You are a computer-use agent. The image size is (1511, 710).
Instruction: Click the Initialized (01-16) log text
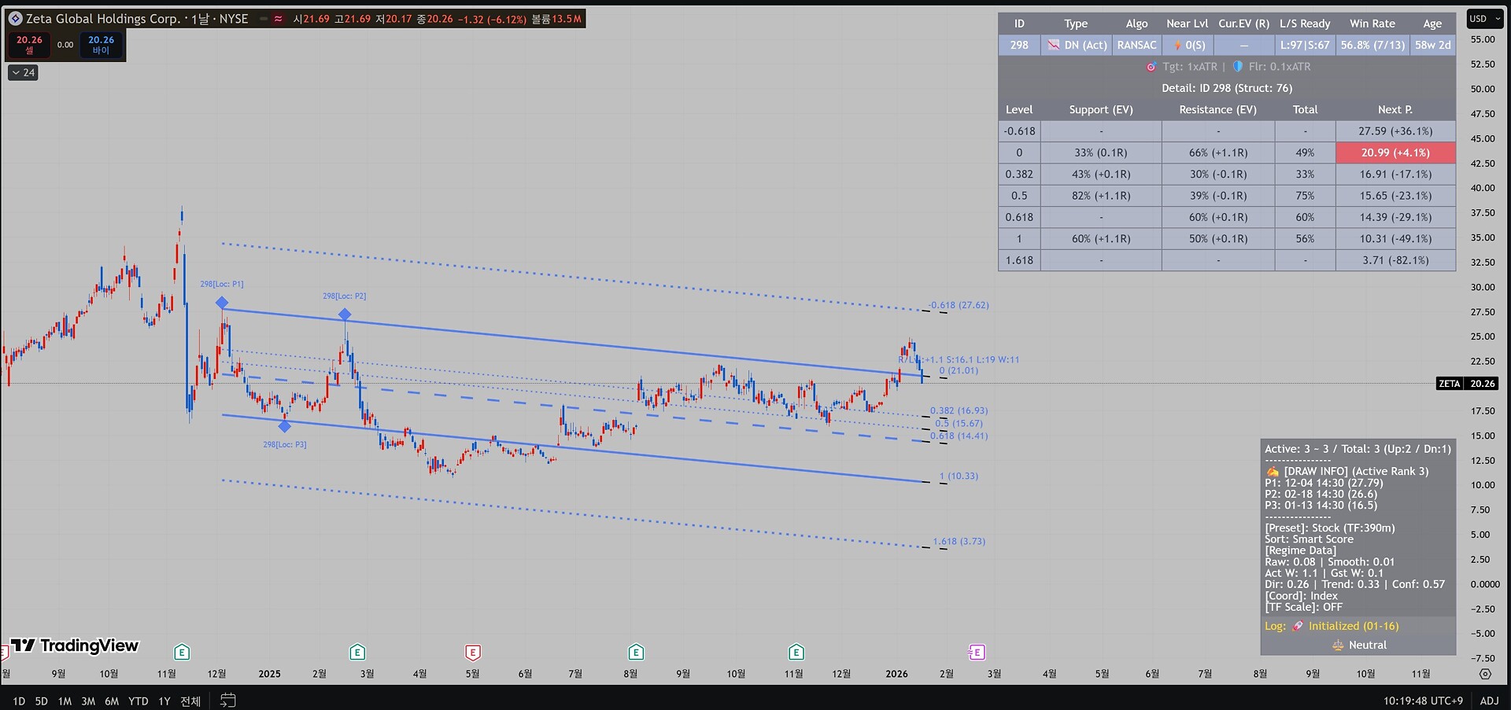(1354, 626)
